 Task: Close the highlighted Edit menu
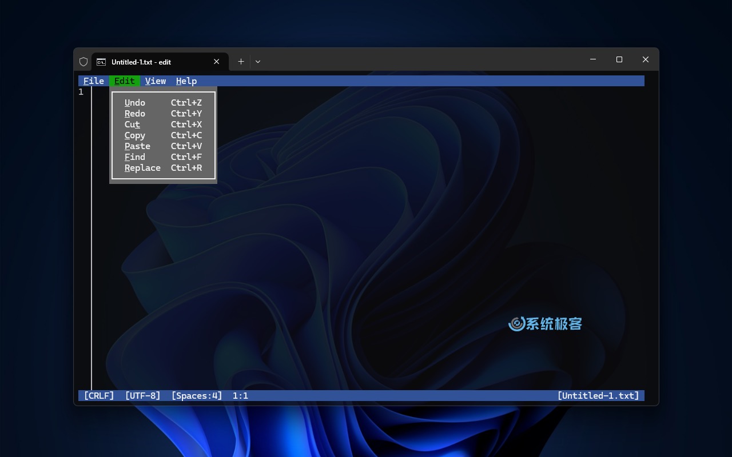tap(125, 81)
